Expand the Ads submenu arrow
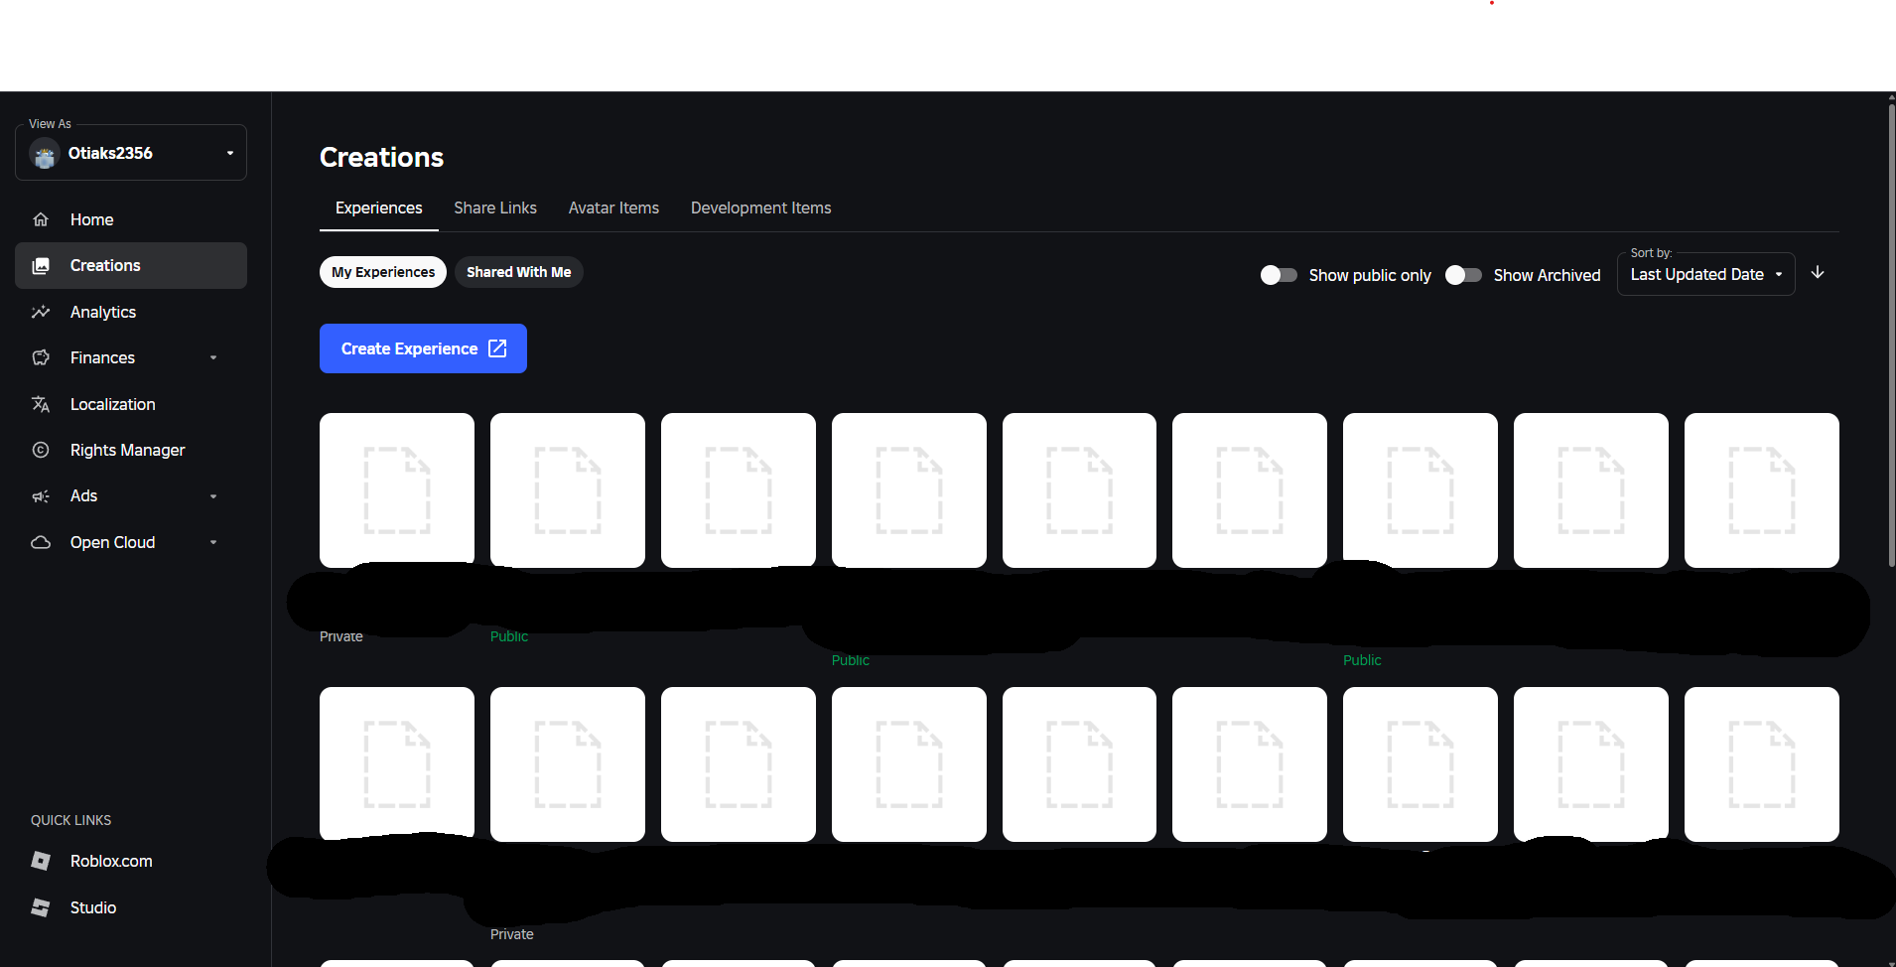The height and width of the screenshot is (967, 1896). (x=213, y=496)
